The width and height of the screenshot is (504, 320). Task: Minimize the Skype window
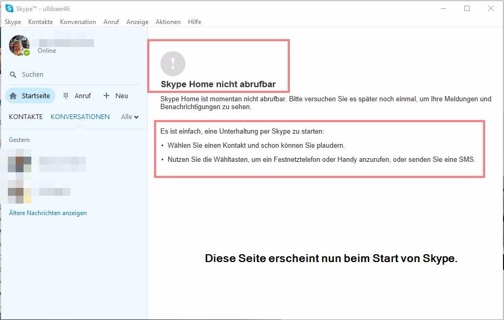tap(443, 9)
